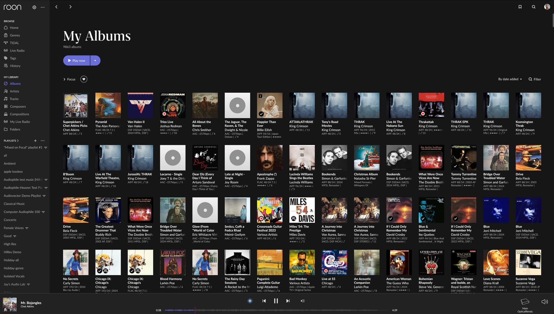Screen dimensions: 554x314
Task: Open the Blood Harmony album cover
Action: pyautogui.click(x=173, y=262)
